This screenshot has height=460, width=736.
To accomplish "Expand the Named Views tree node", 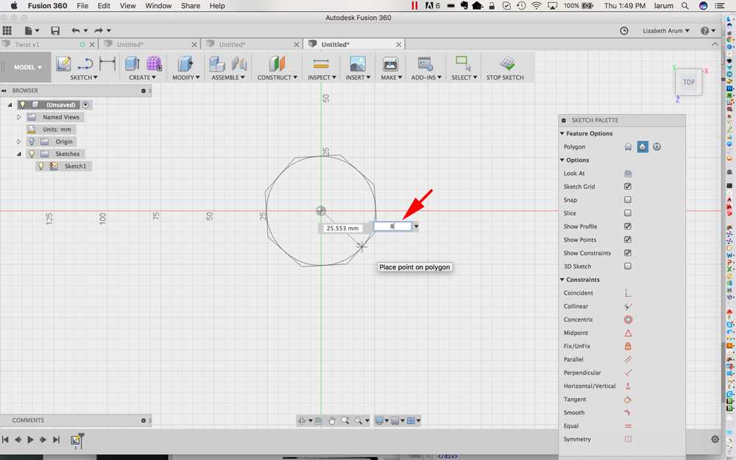I will (19, 117).
